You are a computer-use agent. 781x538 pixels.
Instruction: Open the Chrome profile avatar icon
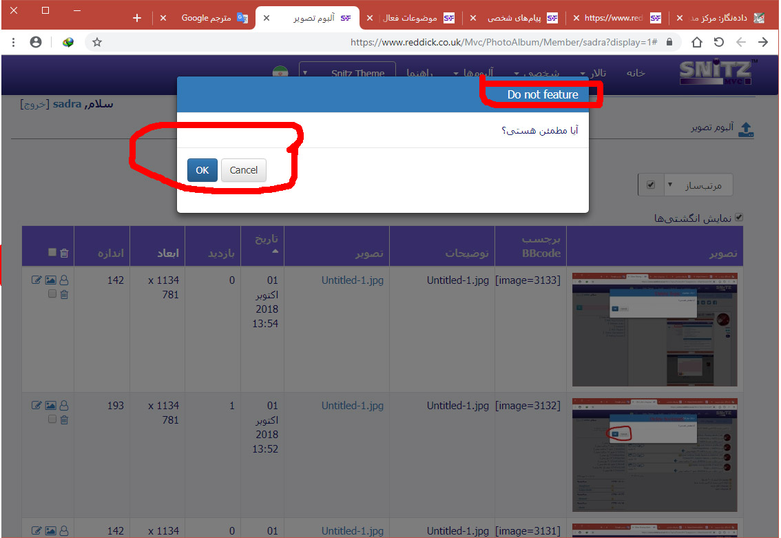[36, 42]
